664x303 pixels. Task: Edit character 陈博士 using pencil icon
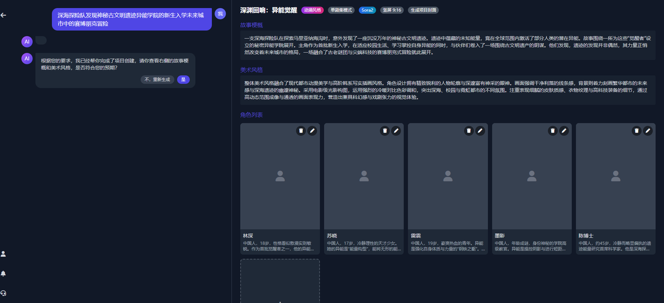coord(647,131)
